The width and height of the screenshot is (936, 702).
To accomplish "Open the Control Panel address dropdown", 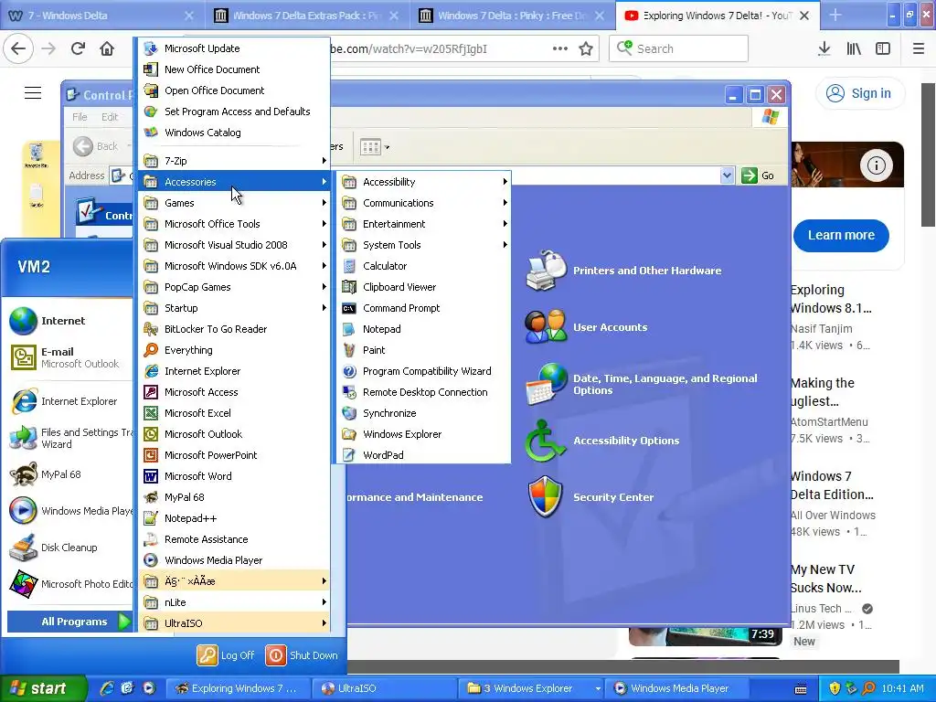I will click(x=727, y=175).
